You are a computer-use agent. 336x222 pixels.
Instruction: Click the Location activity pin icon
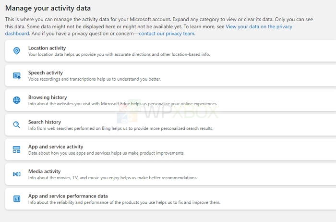tap(17, 51)
